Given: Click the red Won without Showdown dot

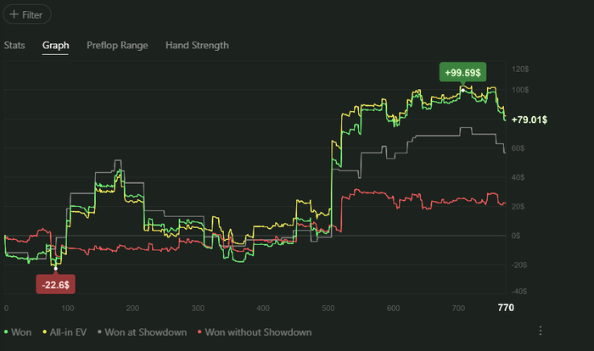Looking at the screenshot, I should 199,332.
